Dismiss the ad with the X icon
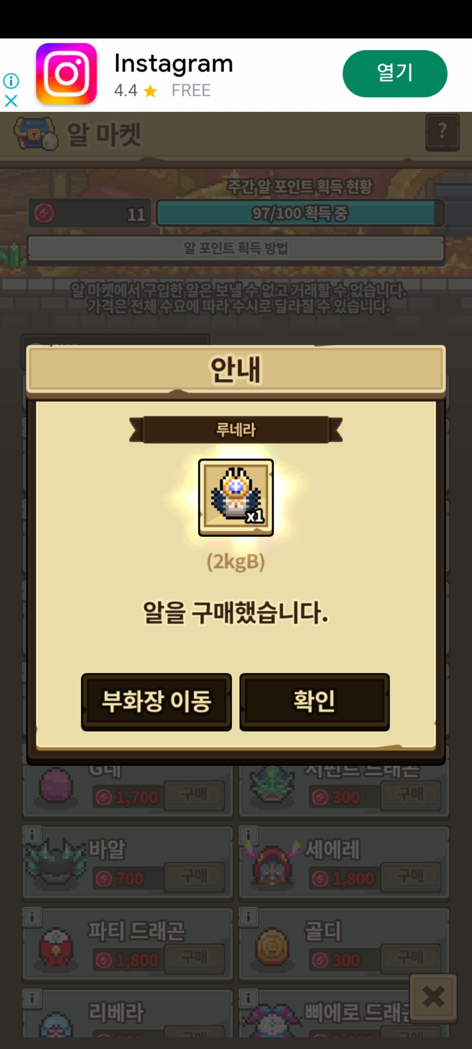Viewport: 472px width, 1049px height. tap(11, 101)
